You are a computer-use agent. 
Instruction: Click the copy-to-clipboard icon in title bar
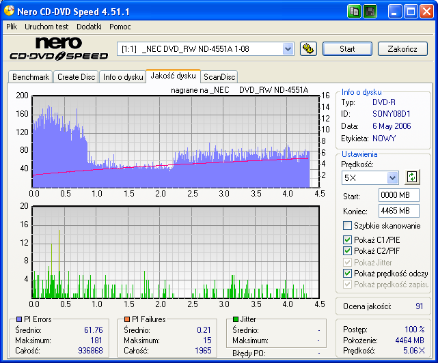[354, 12]
